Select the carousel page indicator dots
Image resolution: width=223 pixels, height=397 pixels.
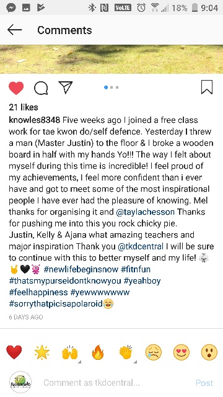(111, 87)
